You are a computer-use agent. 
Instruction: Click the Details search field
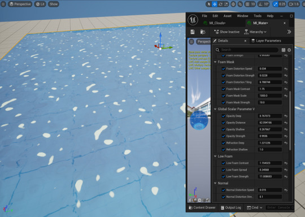click(247, 50)
